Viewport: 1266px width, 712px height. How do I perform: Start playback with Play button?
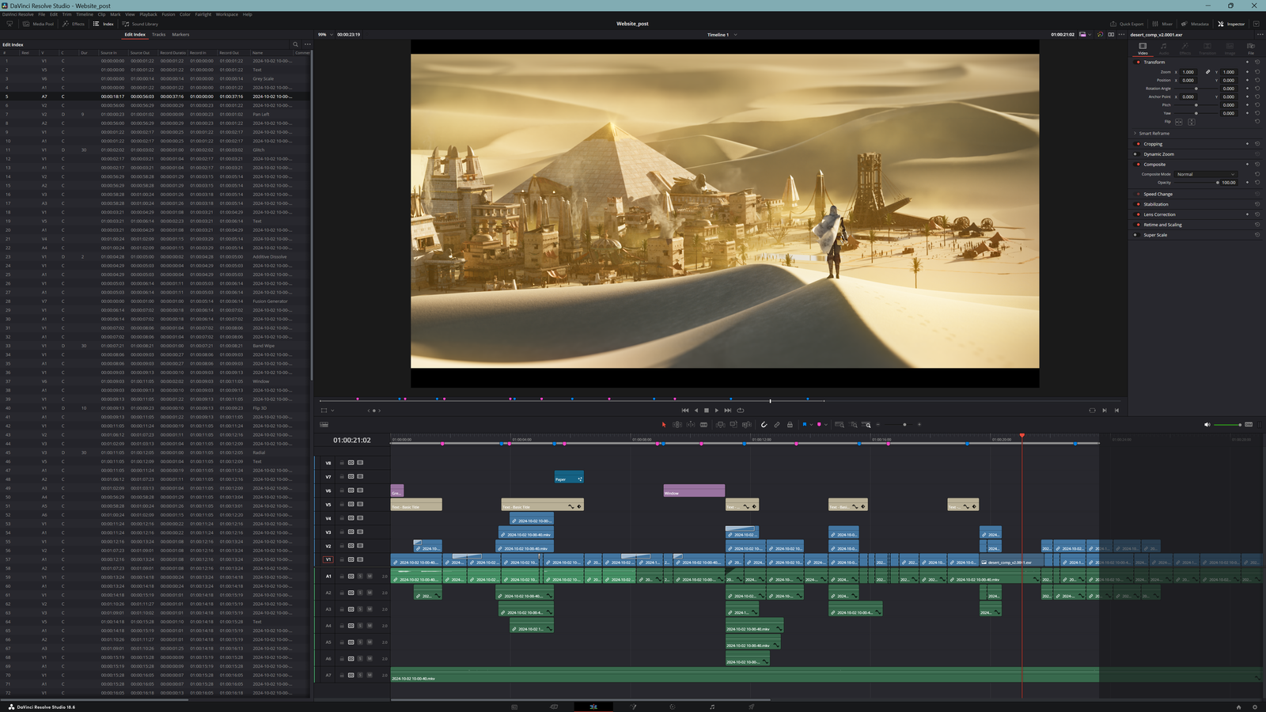click(717, 410)
